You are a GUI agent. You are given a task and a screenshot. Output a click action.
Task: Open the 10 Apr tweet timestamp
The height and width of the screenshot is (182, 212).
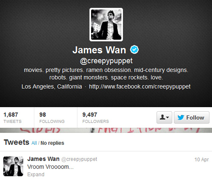click(201, 160)
